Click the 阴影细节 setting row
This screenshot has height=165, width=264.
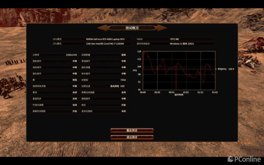[x=55, y=61]
